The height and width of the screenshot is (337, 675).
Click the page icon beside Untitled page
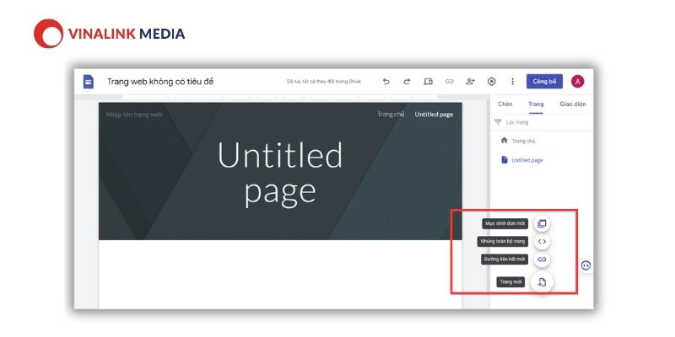(505, 160)
